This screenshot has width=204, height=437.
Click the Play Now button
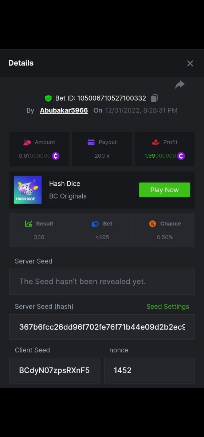pyautogui.click(x=165, y=190)
